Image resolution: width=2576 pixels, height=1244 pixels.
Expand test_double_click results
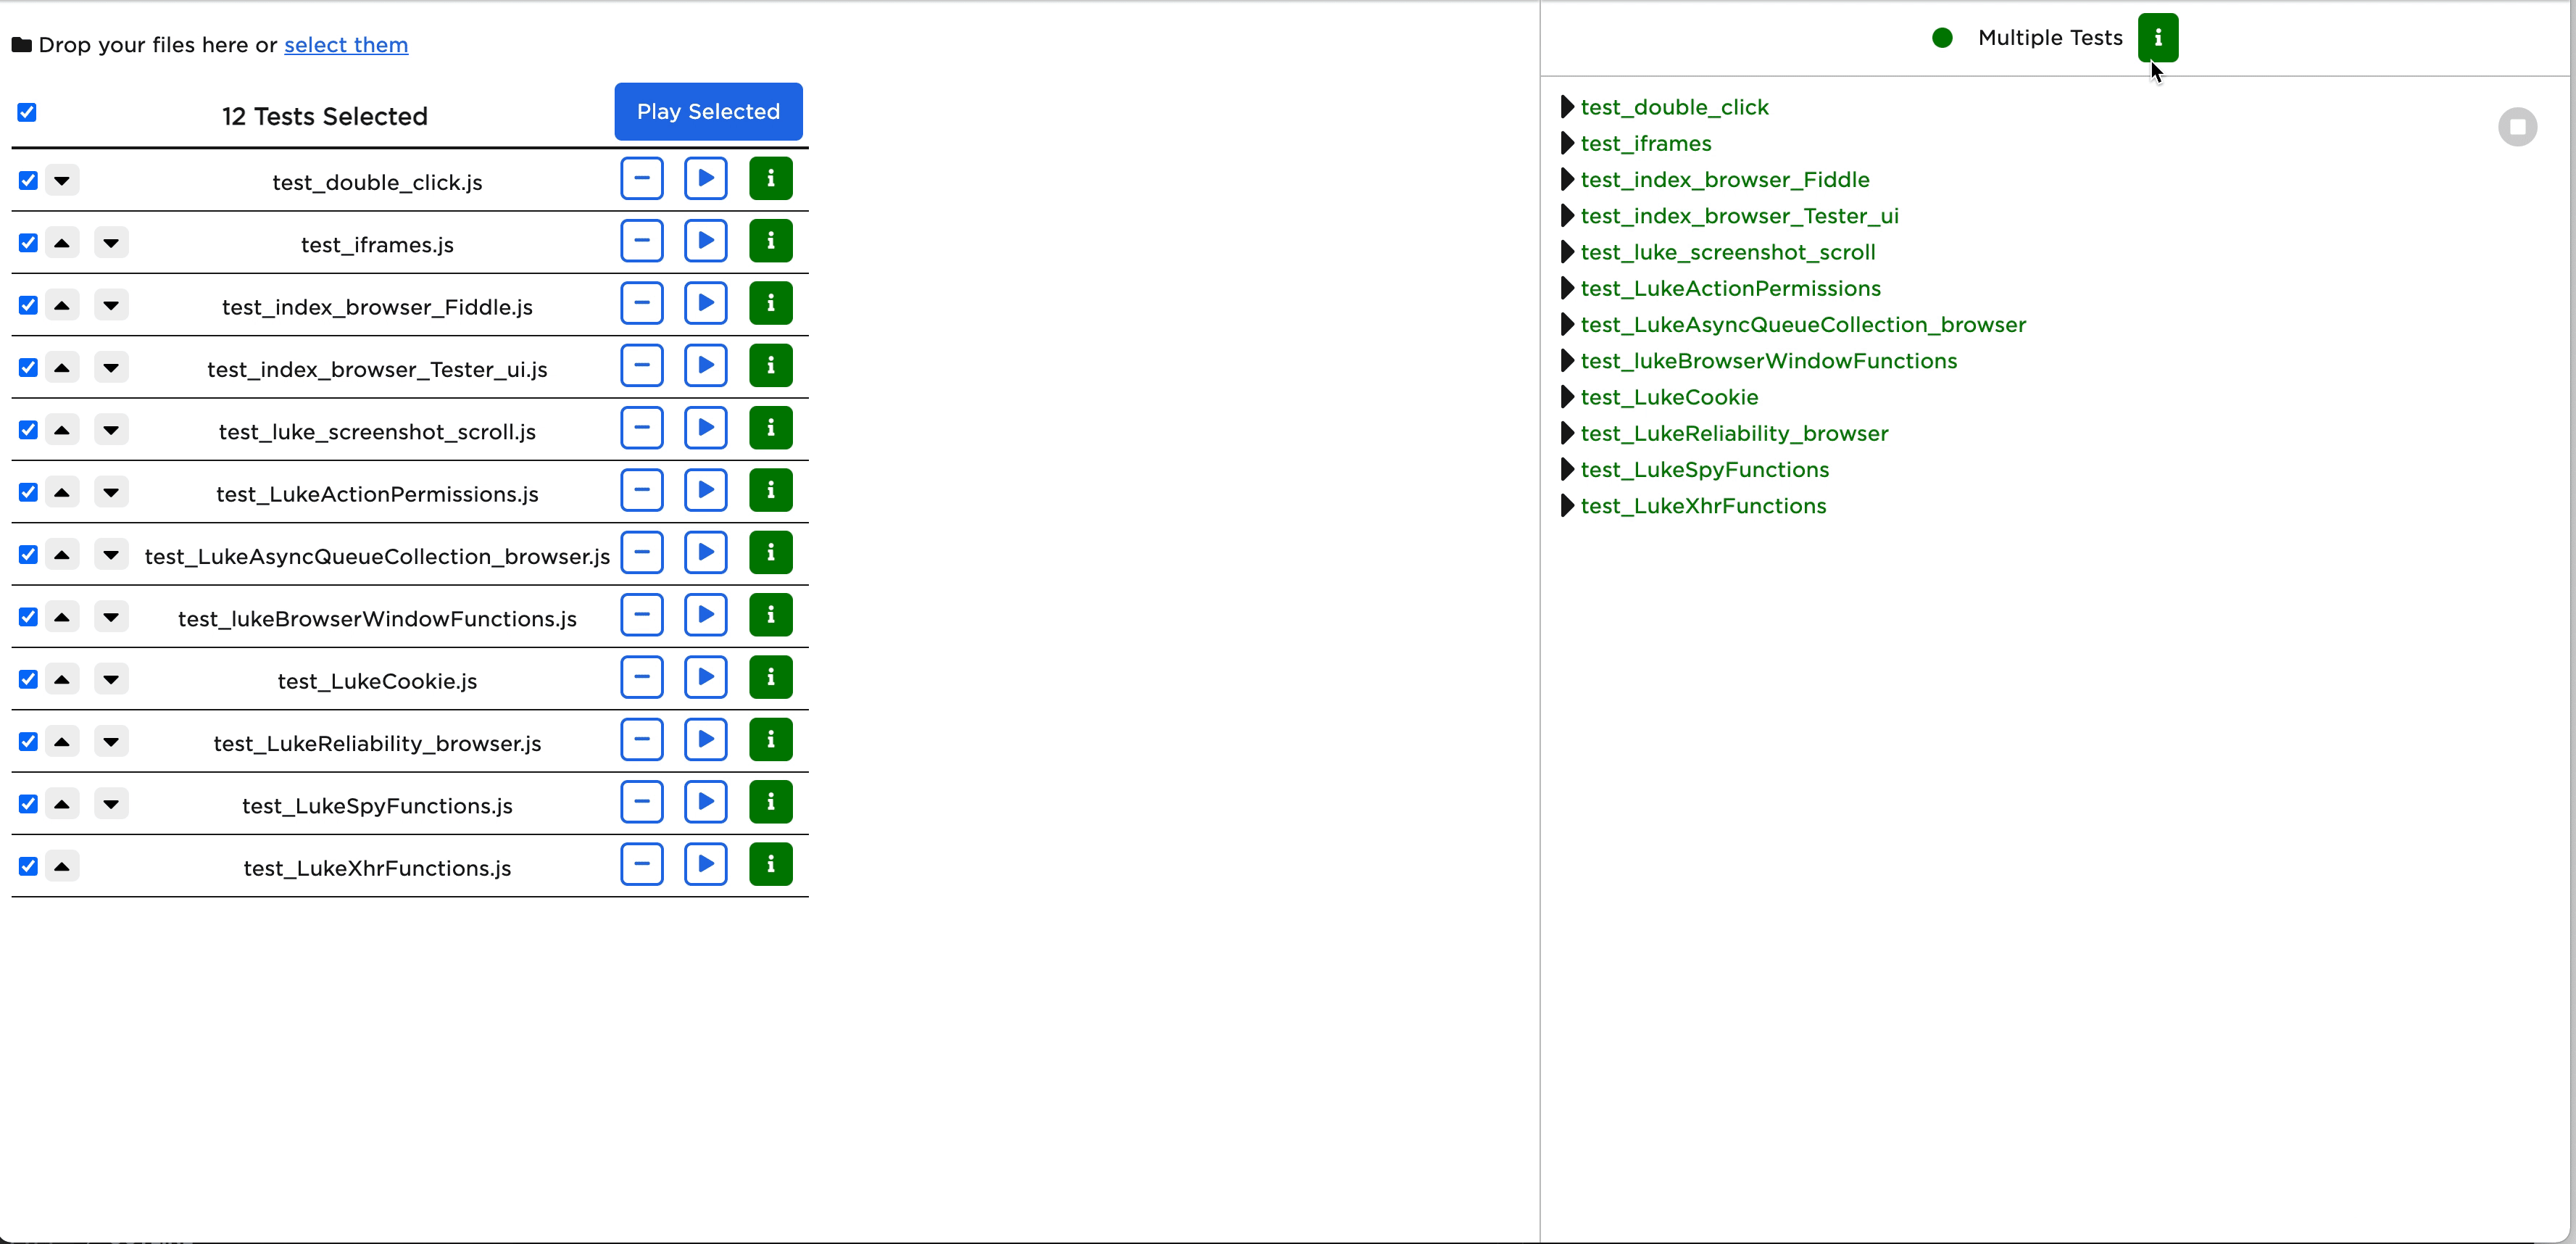[x=1567, y=107]
